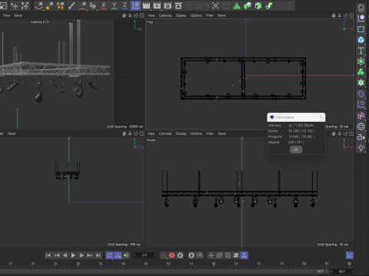Open Edit Render Settings clapperboard icon
Screen dimensions: 369x276
coord(168,5)
